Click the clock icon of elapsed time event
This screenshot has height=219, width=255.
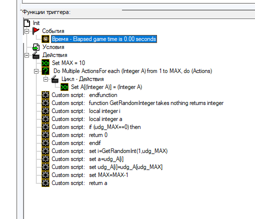pyautogui.click(x=45, y=39)
